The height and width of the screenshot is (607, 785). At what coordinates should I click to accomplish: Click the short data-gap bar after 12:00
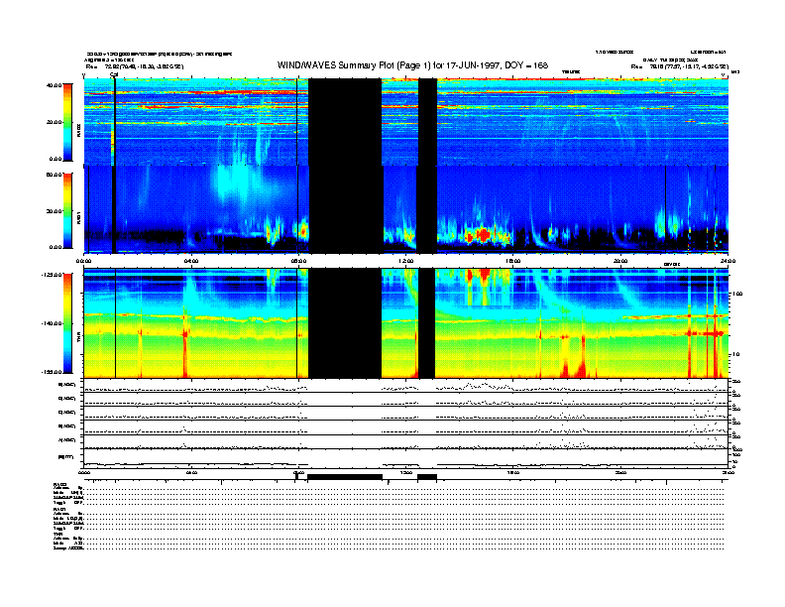427,477
